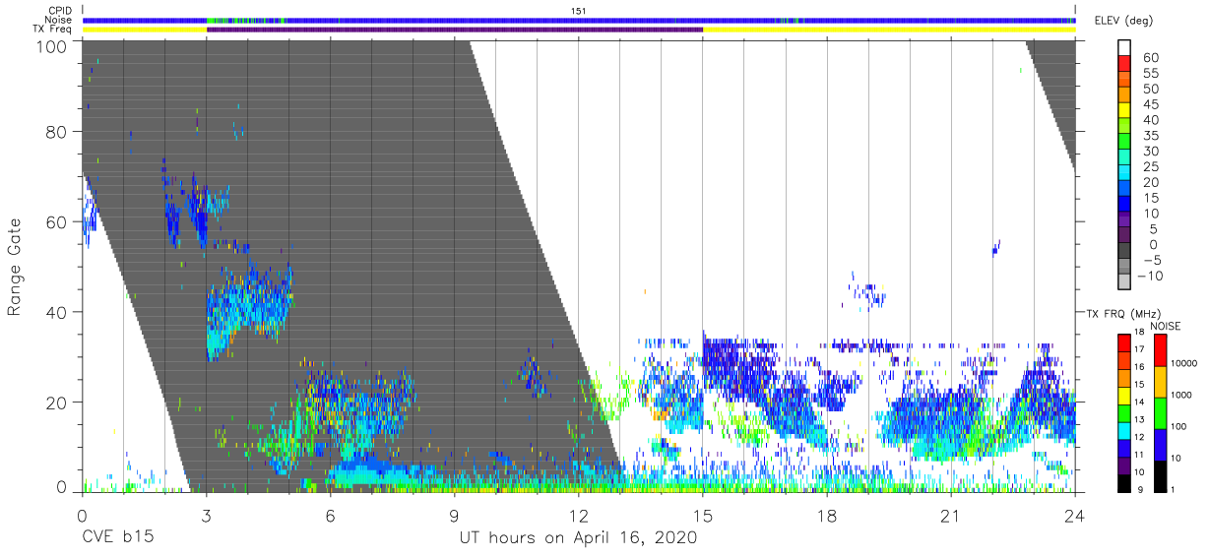
Task: Click the red 17-18 MHz TX FRQ swatch
Action: click(1123, 342)
